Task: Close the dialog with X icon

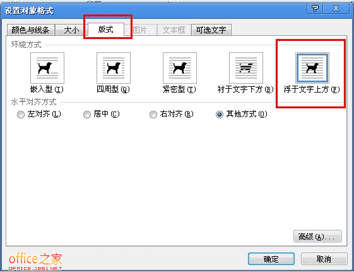Action: pos(336,9)
